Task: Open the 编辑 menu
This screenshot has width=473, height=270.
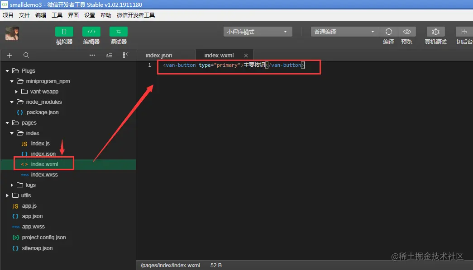Action: click(x=40, y=15)
